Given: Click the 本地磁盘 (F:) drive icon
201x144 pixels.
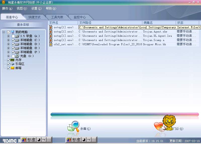Looking at the screenshot, I should pyautogui.click(x=17, y=52).
